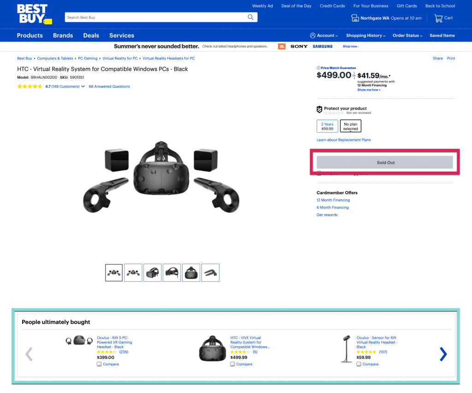Open Virtual Reality Headsets for PC breadcrumb

[169, 58]
